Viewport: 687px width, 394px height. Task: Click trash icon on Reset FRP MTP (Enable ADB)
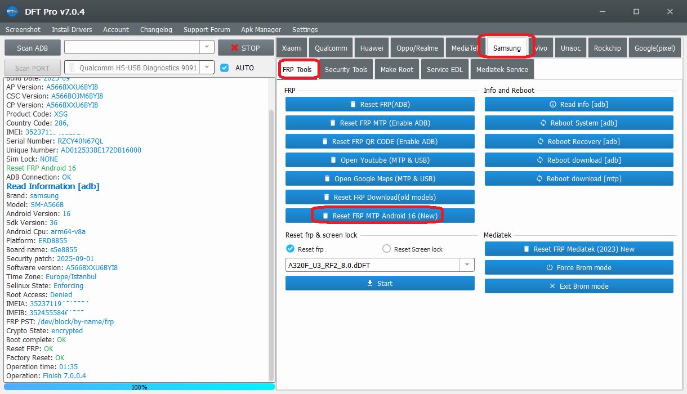333,123
